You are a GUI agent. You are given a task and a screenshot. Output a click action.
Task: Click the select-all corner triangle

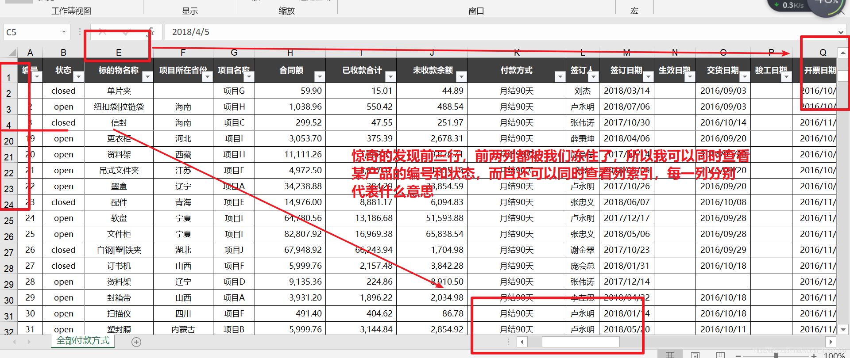(x=12, y=52)
